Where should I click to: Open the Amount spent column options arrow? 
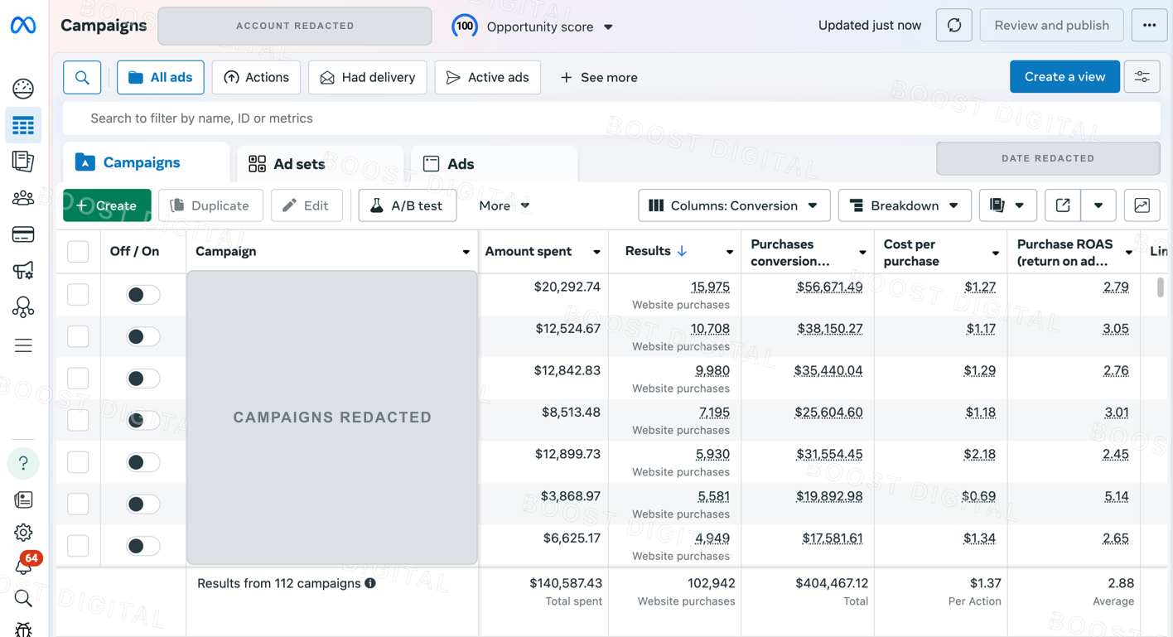(x=596, y=252)
